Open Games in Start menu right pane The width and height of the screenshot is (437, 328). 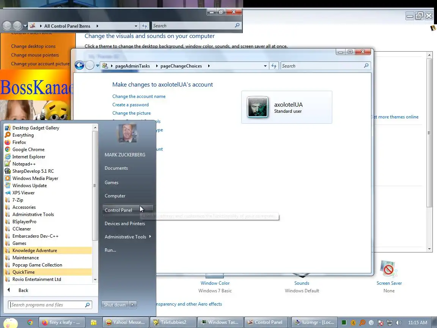[112, 183]
